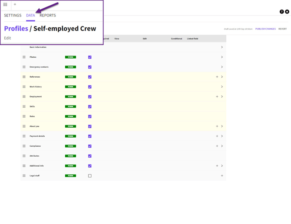Uncheck the Emergency contacts checkbox
291x224 pixels.
[x=90, y=67]
